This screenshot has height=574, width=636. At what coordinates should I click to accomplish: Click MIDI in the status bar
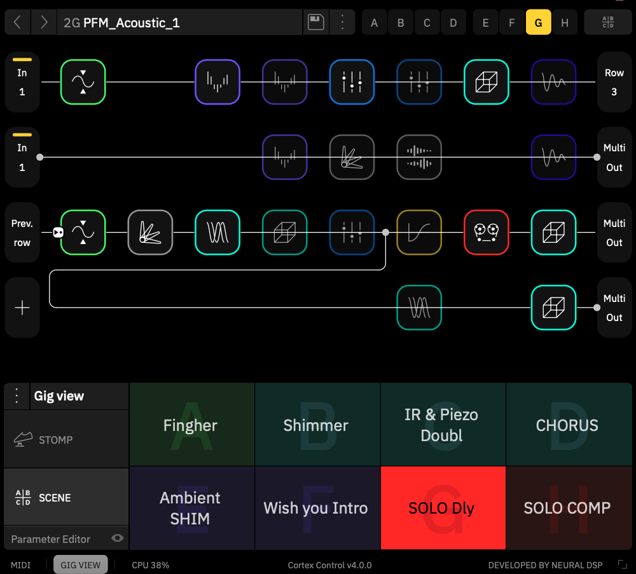pyautogui.click(x=20, y=564)
